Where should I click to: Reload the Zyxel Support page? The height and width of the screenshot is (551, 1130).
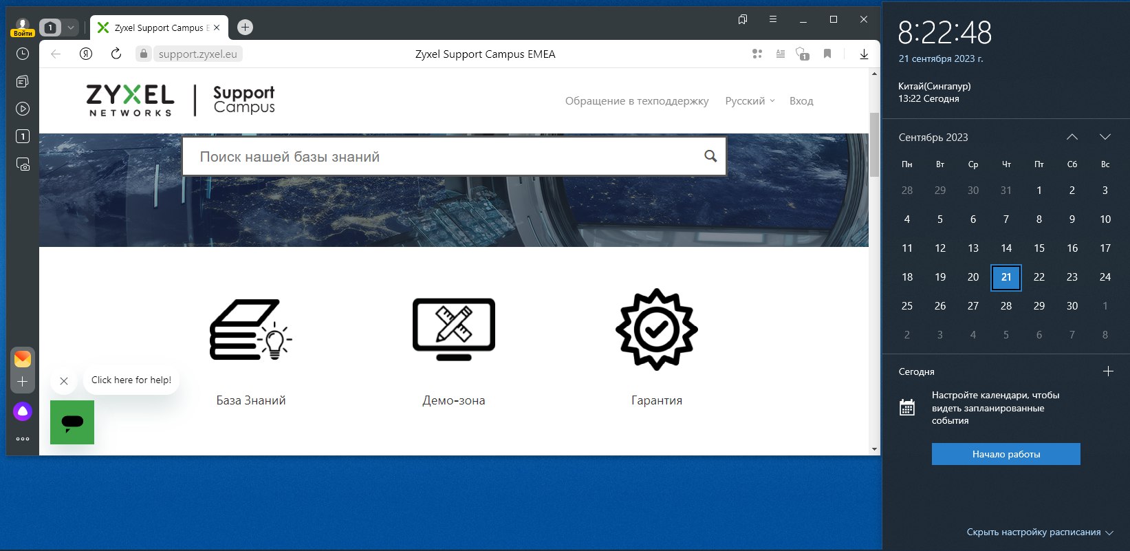tap(116, 54)
